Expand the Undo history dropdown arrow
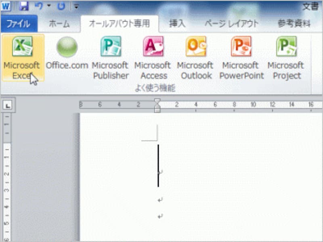This screenshot has height=242, width=323. click(49, 6)
